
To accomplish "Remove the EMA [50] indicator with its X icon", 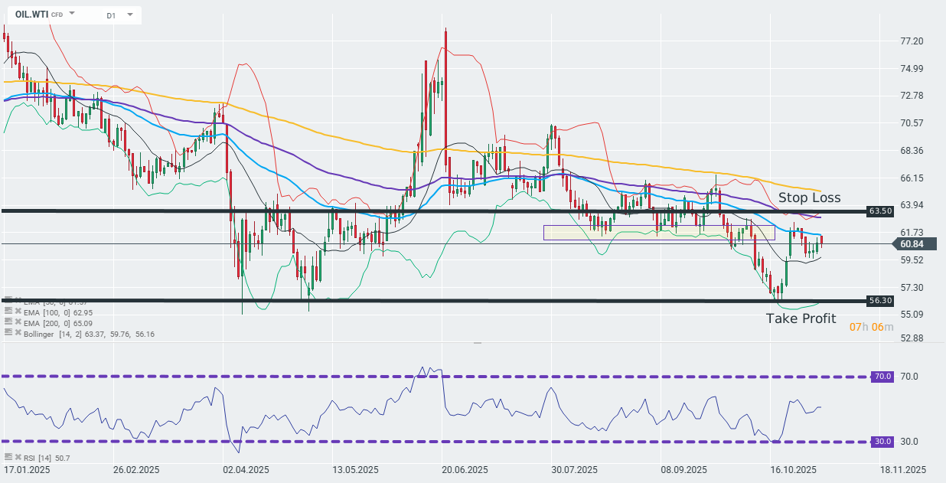I will pos(18,300).
